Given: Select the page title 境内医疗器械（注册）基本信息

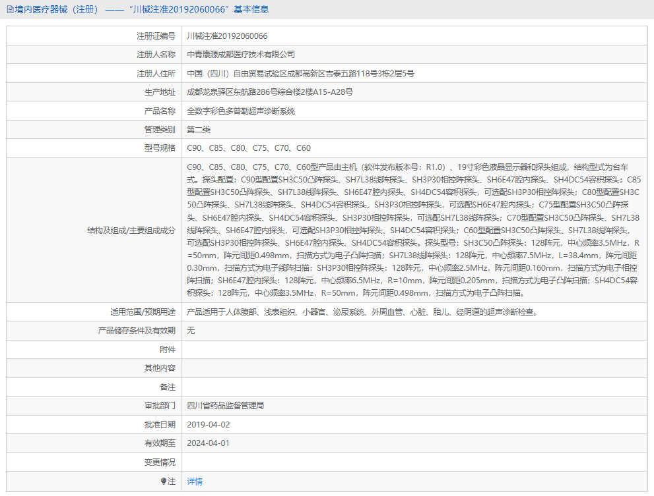Looking at the screenshot, I should point(142,9).
